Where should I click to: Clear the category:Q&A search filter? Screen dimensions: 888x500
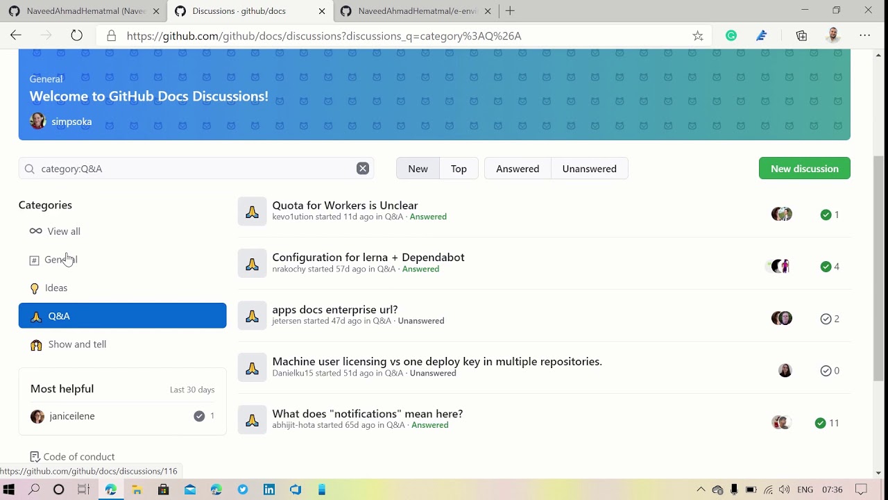pos(363,169)
